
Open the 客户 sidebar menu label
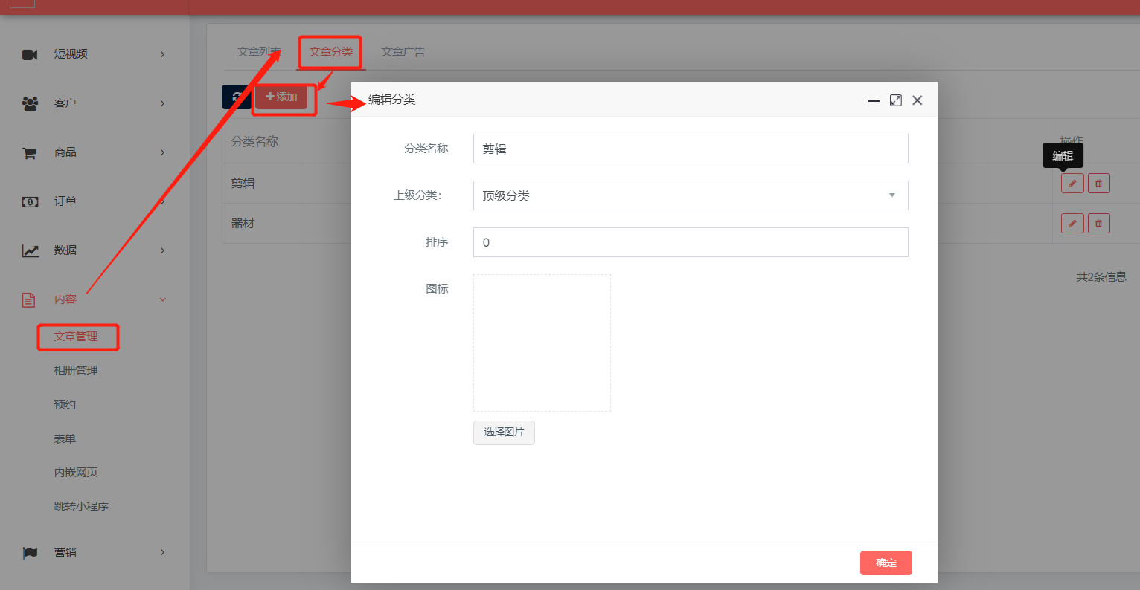tap(65, 103)
